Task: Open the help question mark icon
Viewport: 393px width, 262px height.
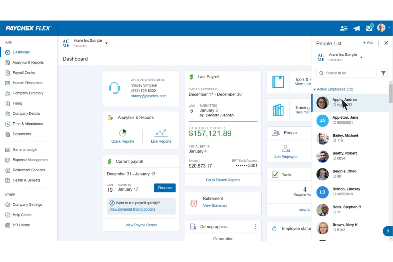Action: pyautogui.click(x=387, y=231)
